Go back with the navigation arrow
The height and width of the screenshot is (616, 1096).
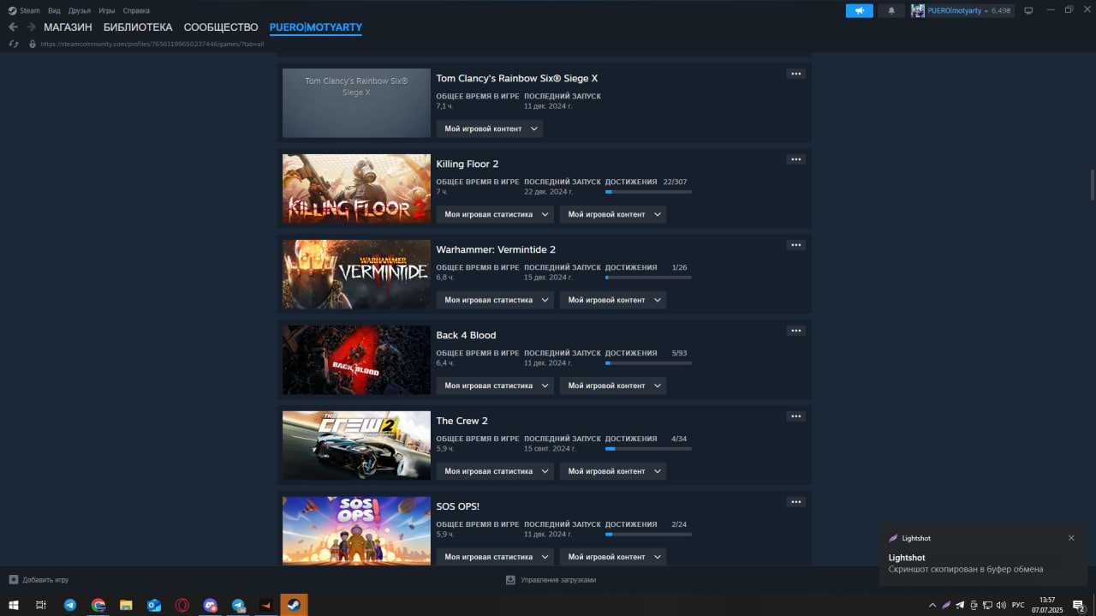coord(13,27)
